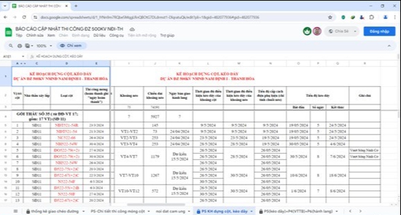The image size is (401, 215).
Task: Open the filter views dropdown arrow
Action: click(x=32, y=46)
